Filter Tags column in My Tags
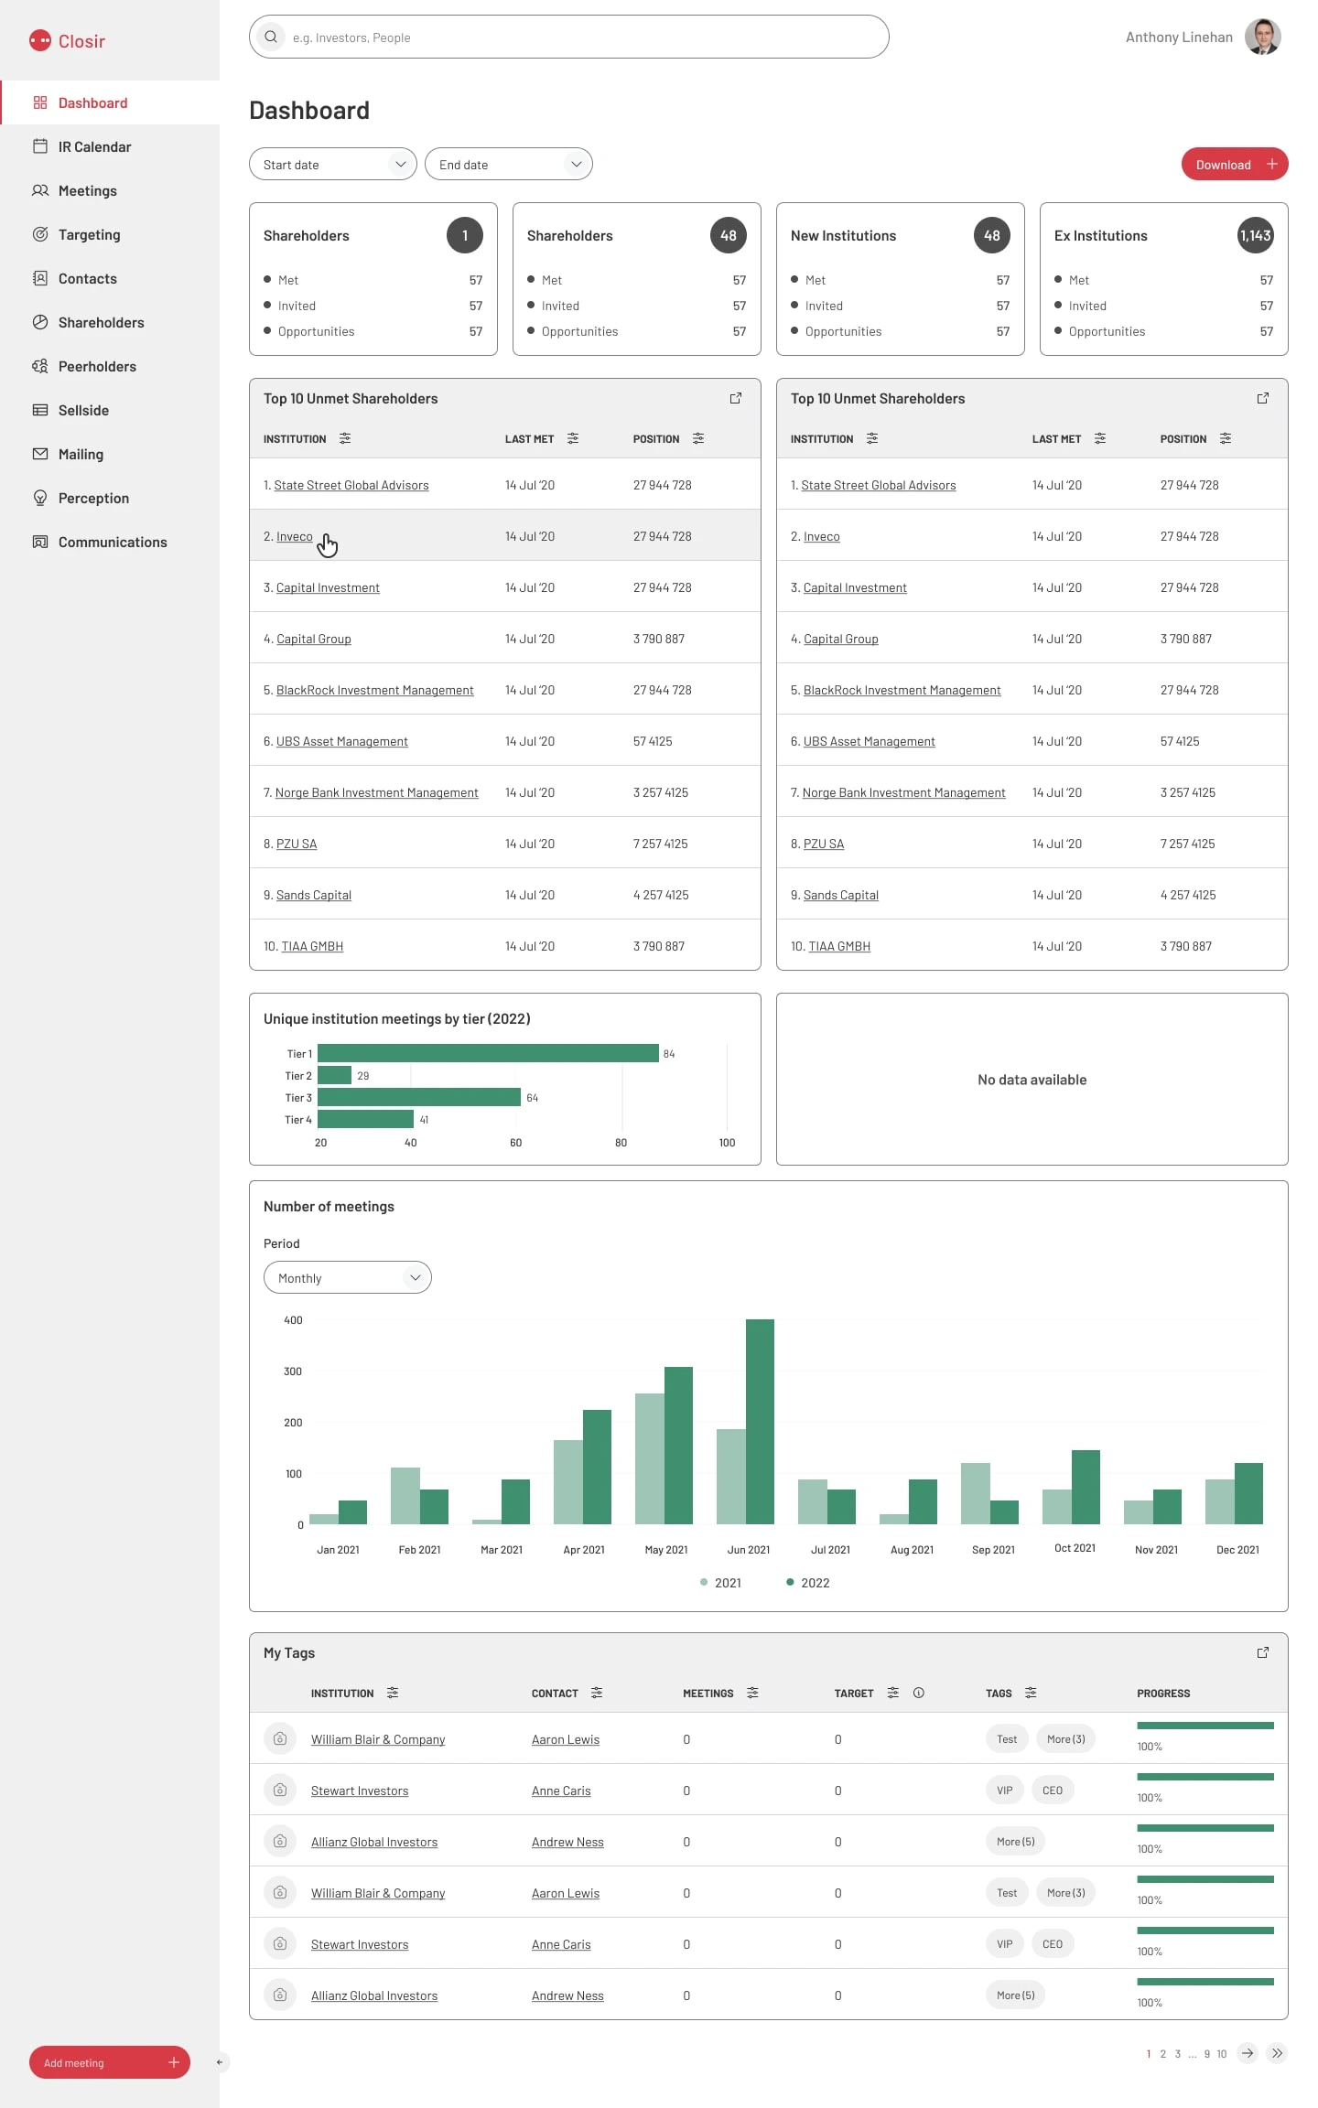This screenshot has width=1318, height=2108. 1031,1693
